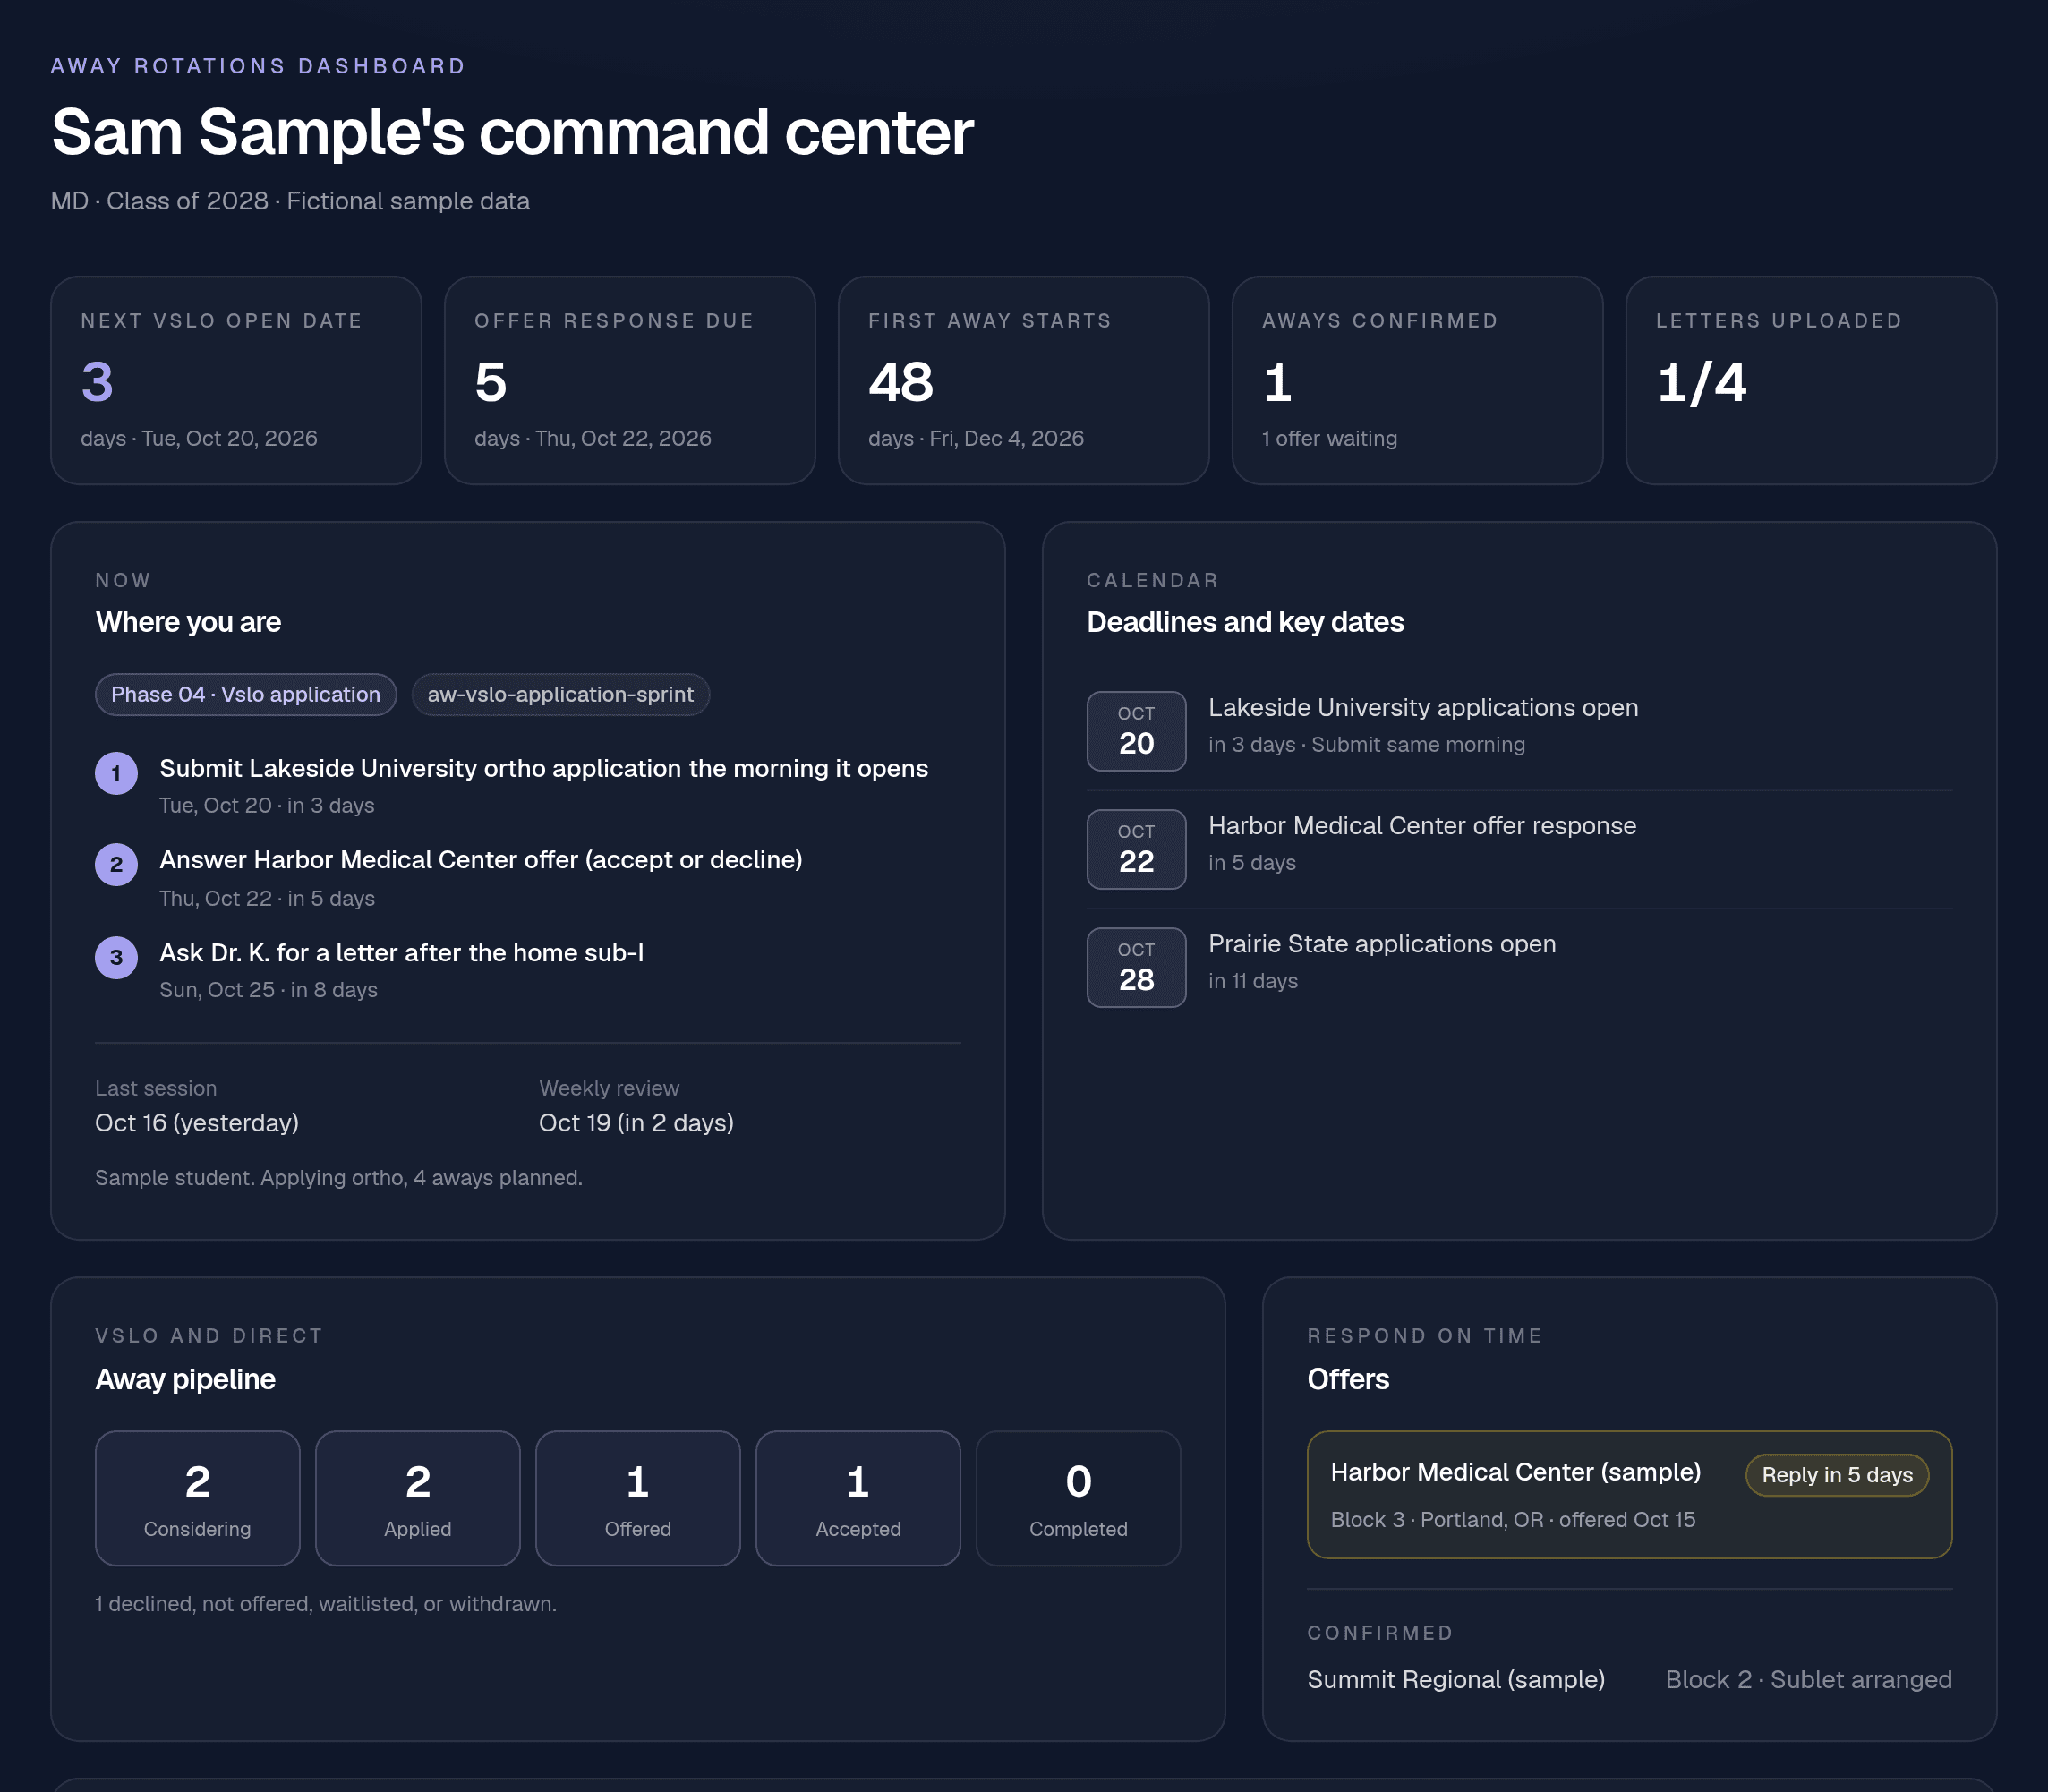Select the Completed pipeline tile
The height and width of the screenshot is (1792, 2048).
tap(1078, 1498)
